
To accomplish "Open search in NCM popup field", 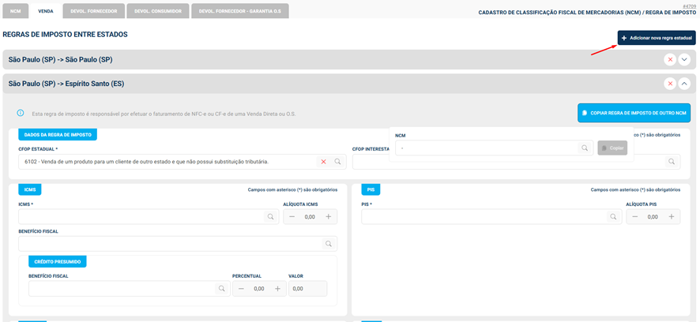I will click(x=585, y=148).
